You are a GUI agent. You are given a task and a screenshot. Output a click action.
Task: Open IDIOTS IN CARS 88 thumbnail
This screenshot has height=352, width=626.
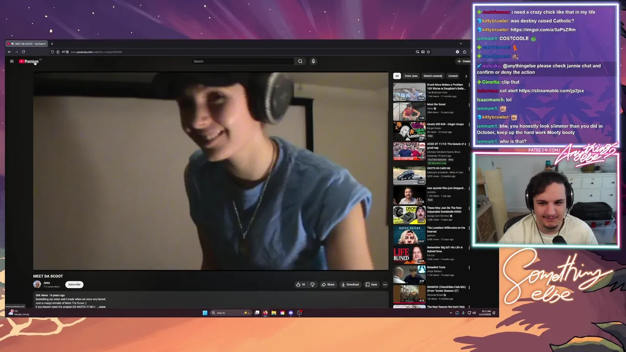pyautogui.click(x=409, y=176)
